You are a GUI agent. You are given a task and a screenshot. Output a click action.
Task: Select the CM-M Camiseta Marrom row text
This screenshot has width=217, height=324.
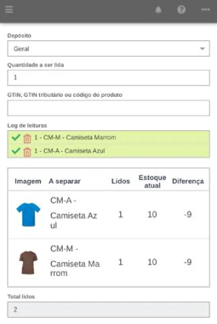[75, 263]
